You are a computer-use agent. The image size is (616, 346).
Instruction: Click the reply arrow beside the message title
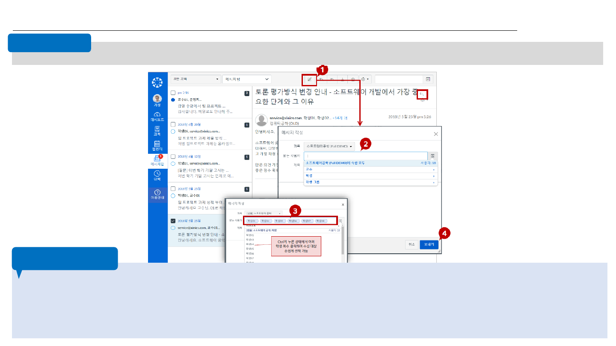point(422,94)
